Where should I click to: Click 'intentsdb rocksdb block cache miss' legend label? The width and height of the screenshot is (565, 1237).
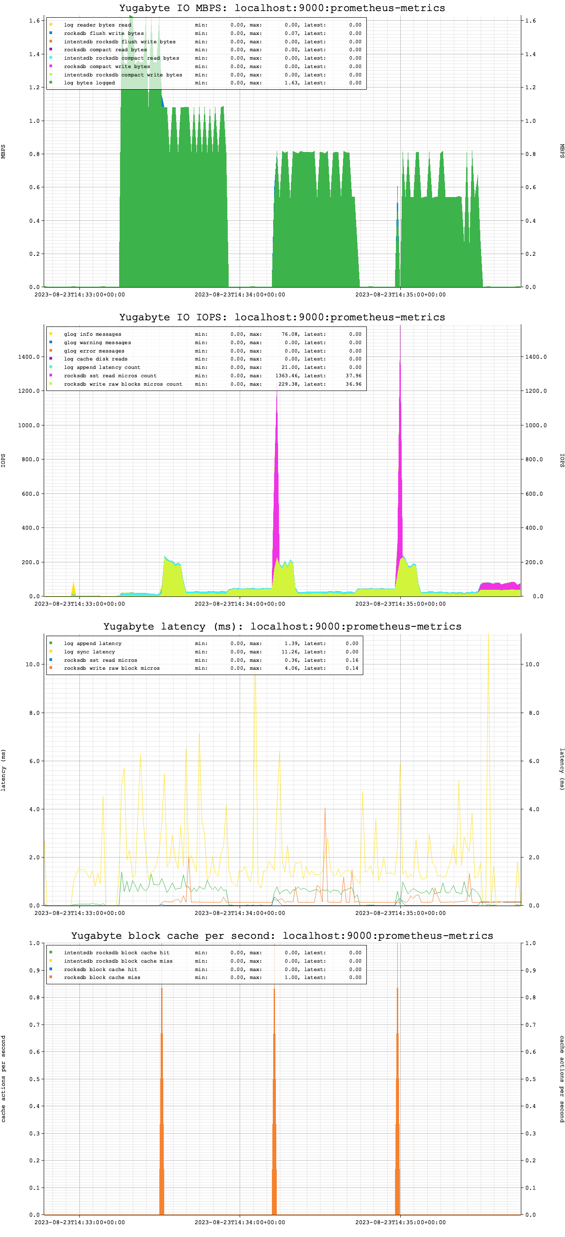tap(118, 961)
